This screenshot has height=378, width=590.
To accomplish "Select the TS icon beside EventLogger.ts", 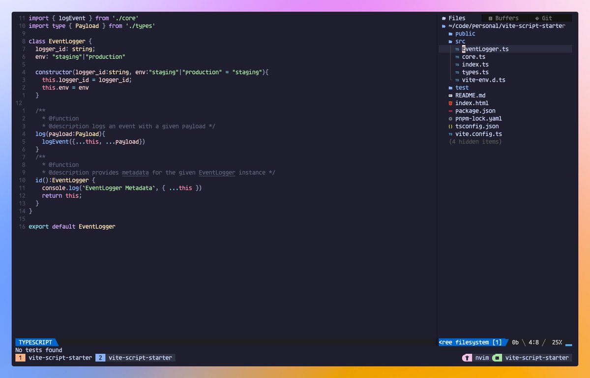I will point(457,49).
